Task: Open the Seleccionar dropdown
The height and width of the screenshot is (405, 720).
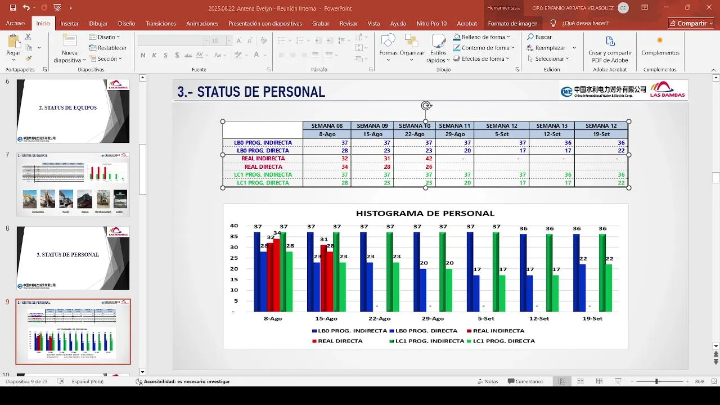Action: coord(548,58)
